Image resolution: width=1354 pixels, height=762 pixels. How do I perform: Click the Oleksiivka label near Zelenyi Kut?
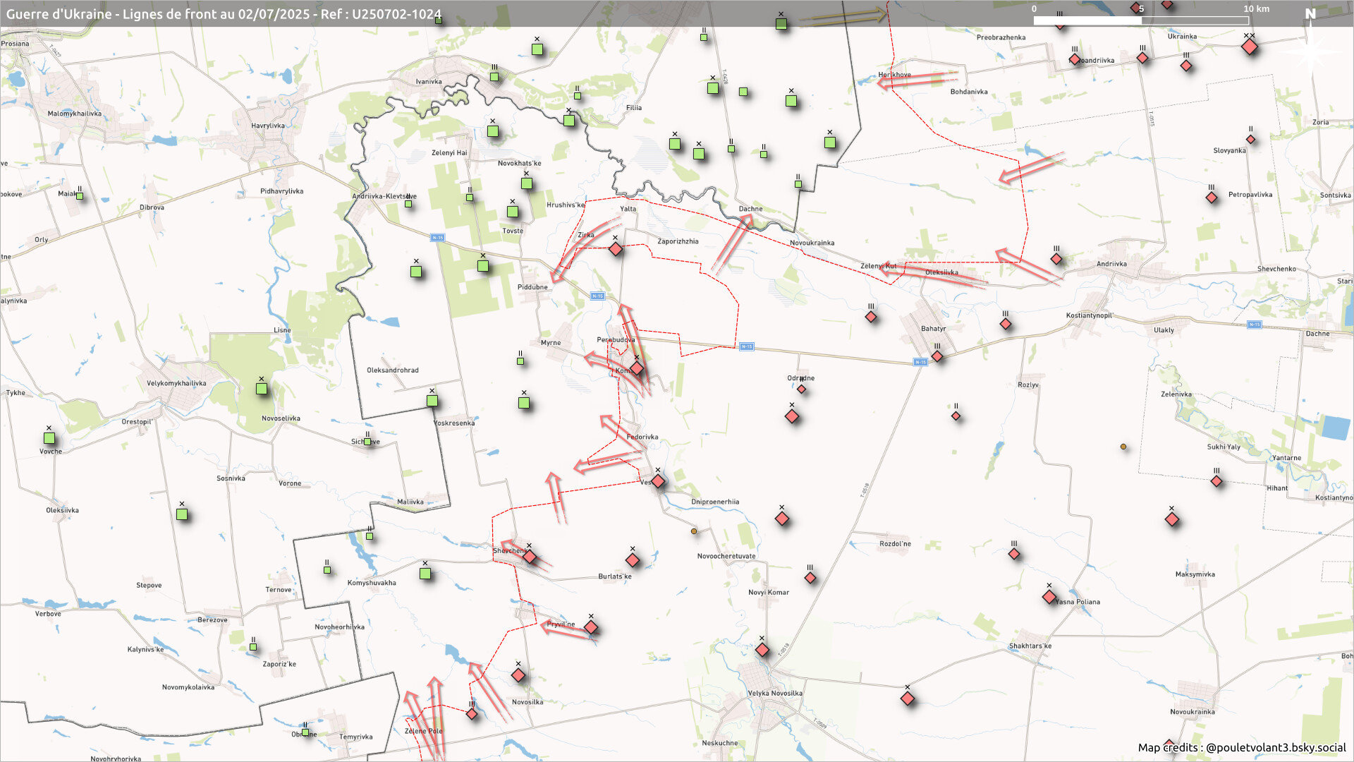click(941, 273)
